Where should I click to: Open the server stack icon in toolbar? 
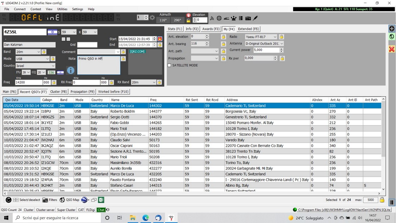(241, 18)
